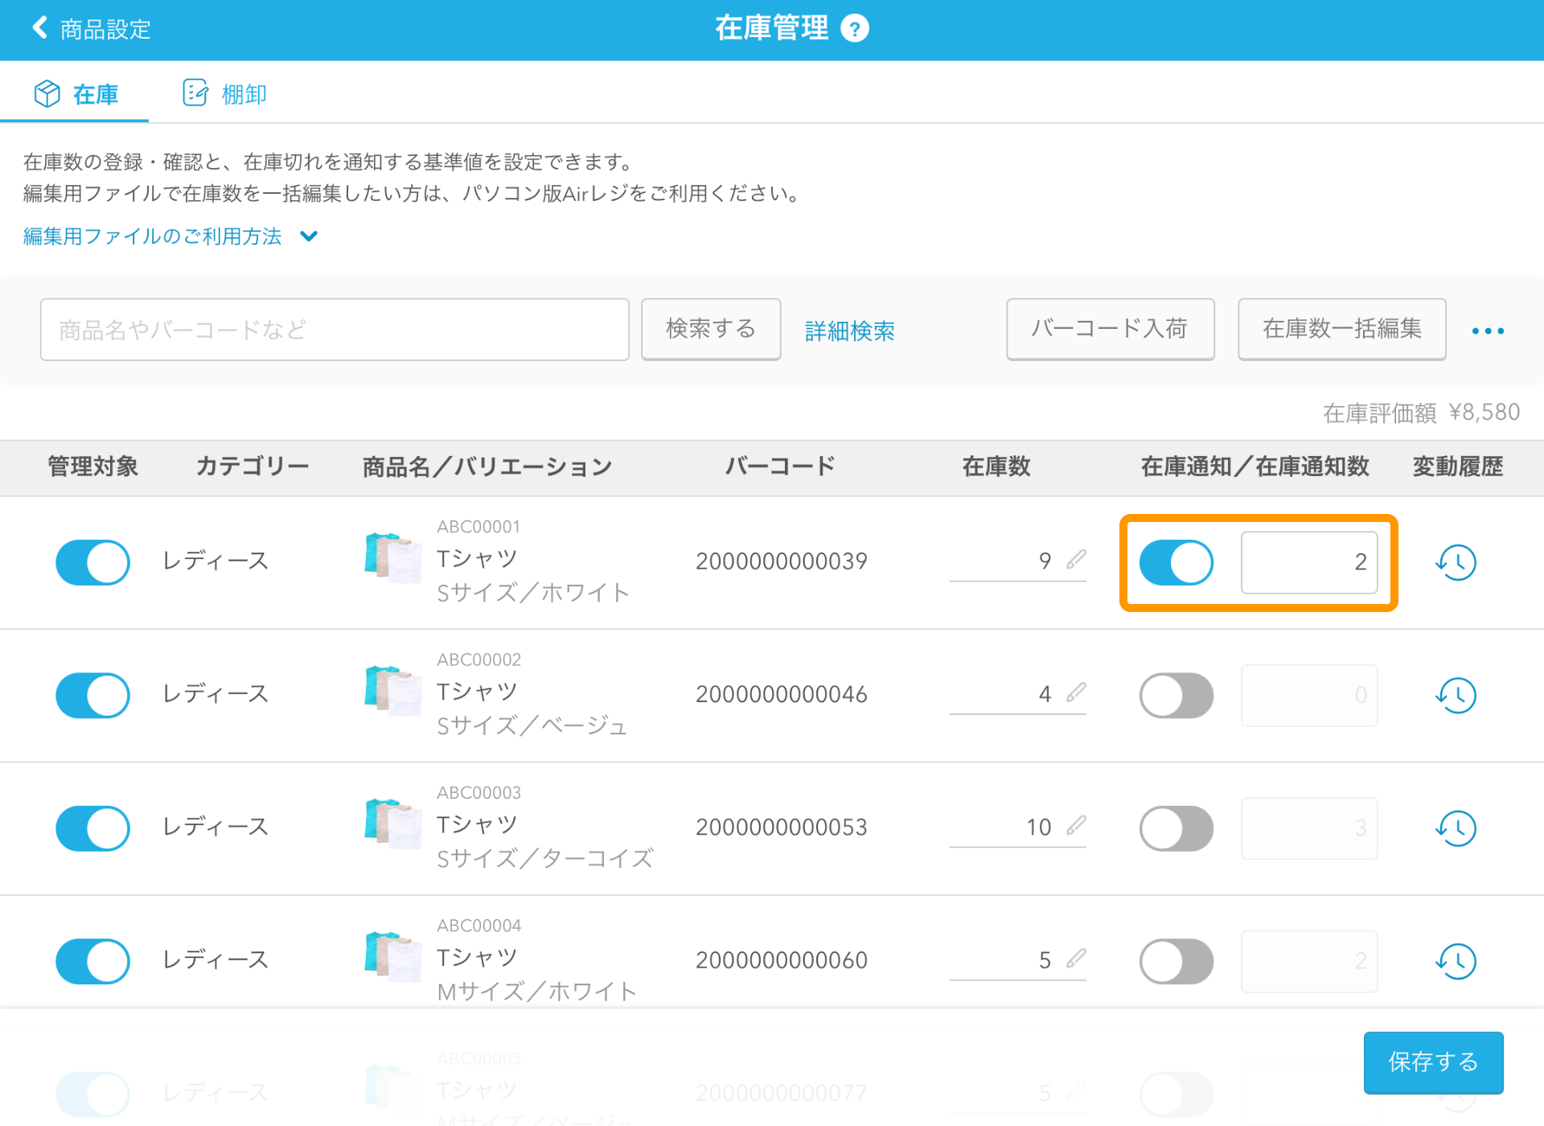
Task: Click the 在庫数 column header
Action: (996, 466)
